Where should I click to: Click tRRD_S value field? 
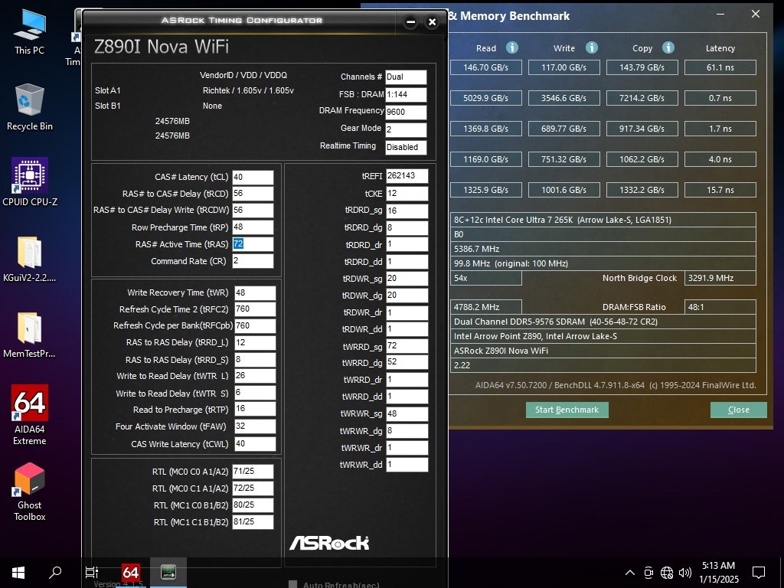click(255, 360)
